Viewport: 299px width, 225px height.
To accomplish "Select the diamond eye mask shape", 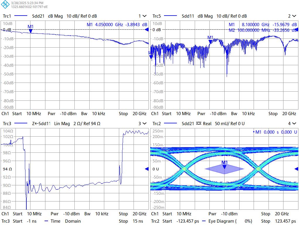I will [224, 169].
